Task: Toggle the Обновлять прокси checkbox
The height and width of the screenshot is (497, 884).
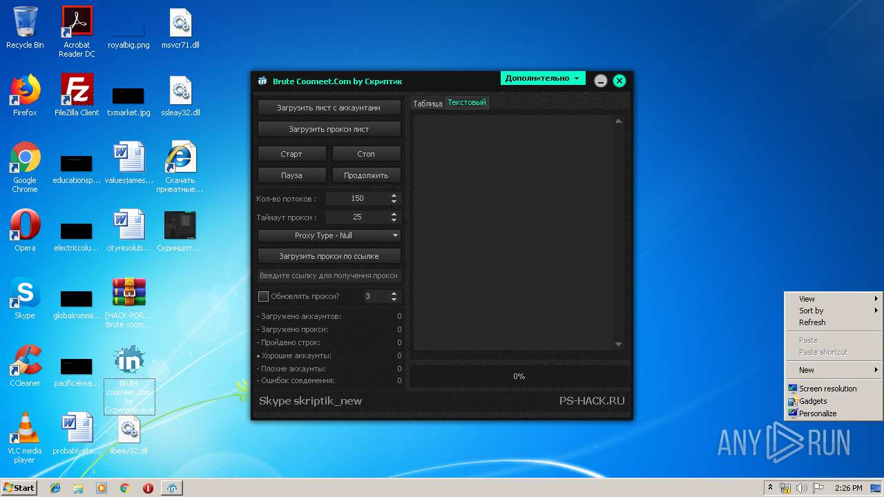Action: point(263,296)
